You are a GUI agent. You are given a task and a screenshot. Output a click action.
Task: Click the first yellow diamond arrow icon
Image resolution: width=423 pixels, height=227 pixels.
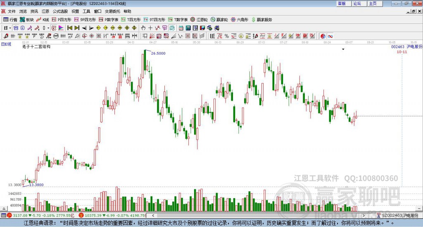tap(98, 28)
